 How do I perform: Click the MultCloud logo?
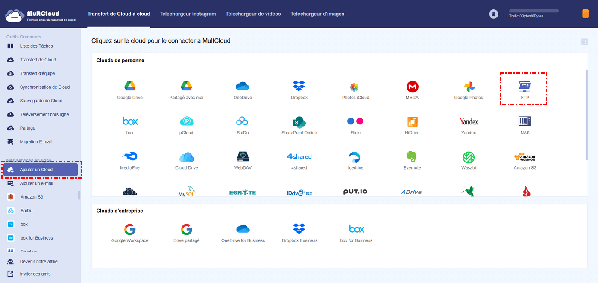pos(41,15)
